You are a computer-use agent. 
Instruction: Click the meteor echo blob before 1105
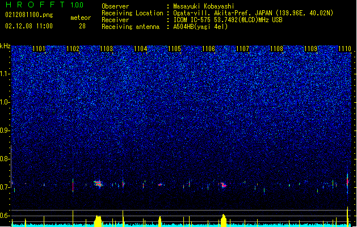click(160, 184)
